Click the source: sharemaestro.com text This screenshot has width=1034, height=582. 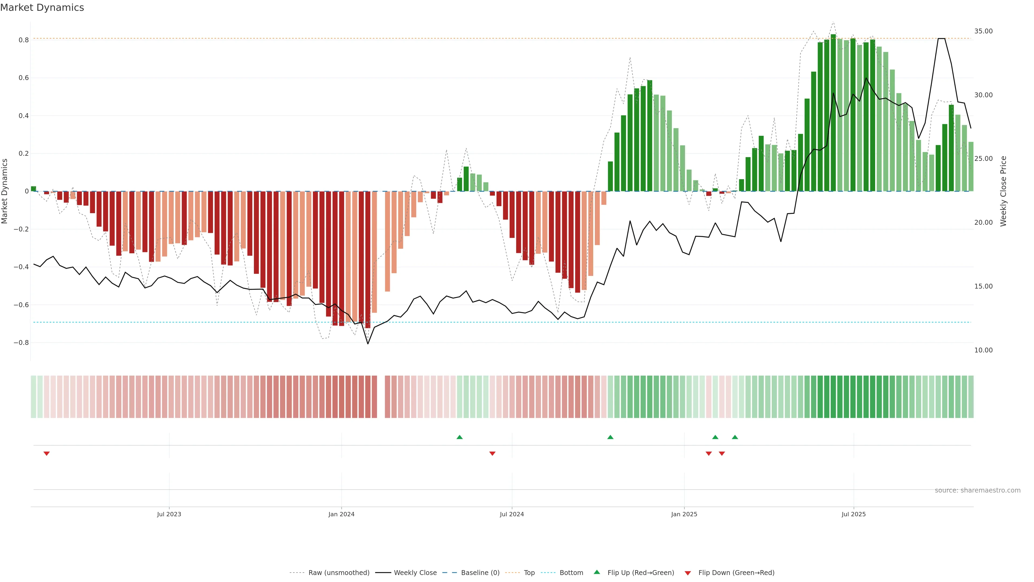pyautogui.click(x=977, y=490)
